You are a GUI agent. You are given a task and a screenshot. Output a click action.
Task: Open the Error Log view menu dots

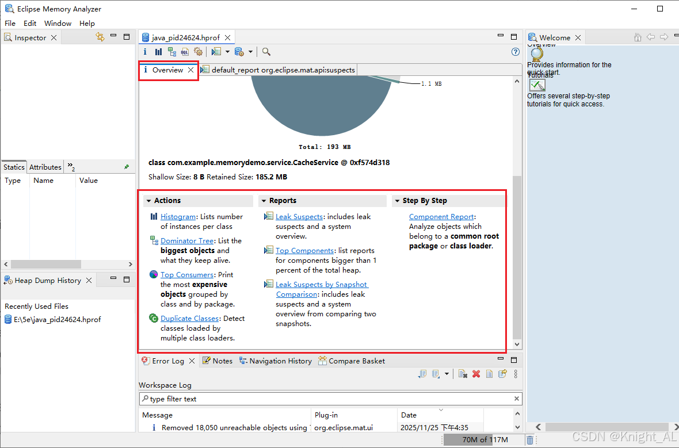click(516, 374)
